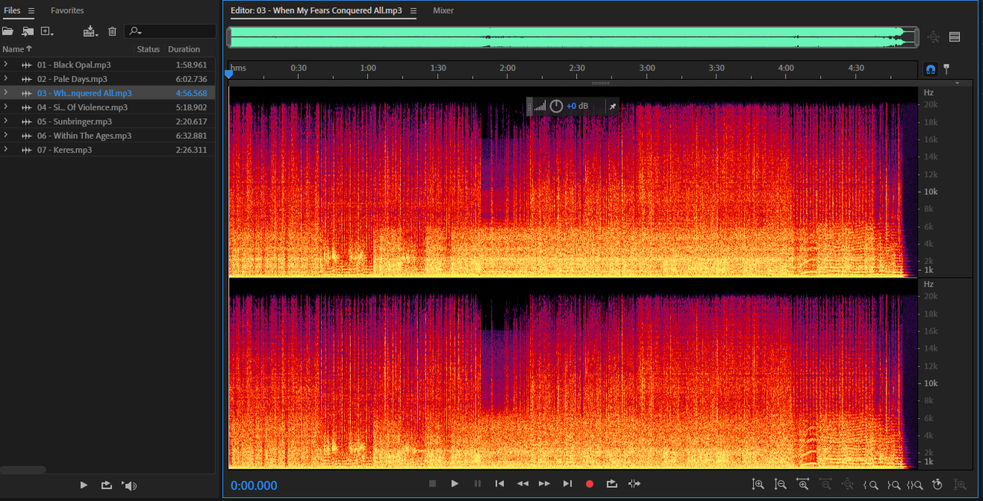
Task: Click the Stop button in transport
Action: (432, 483)
